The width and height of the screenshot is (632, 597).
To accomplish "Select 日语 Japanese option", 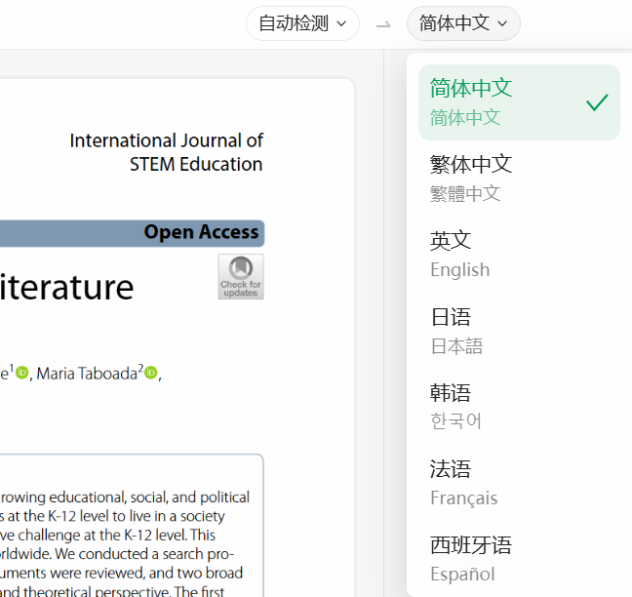I will click(x=519, y=331).
